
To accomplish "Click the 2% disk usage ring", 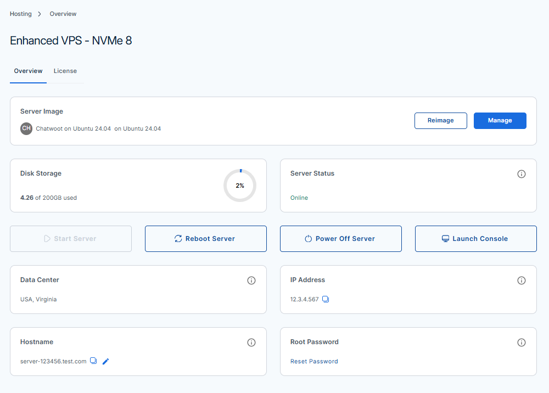I will click(240, 186).
